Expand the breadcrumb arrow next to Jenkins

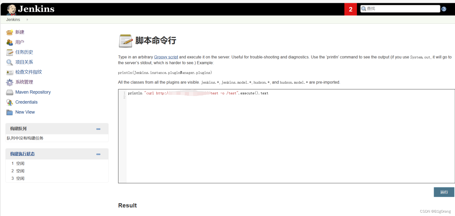tap(27, 20)
